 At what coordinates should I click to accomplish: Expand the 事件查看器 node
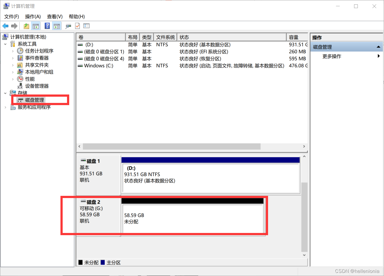[13, 58]
